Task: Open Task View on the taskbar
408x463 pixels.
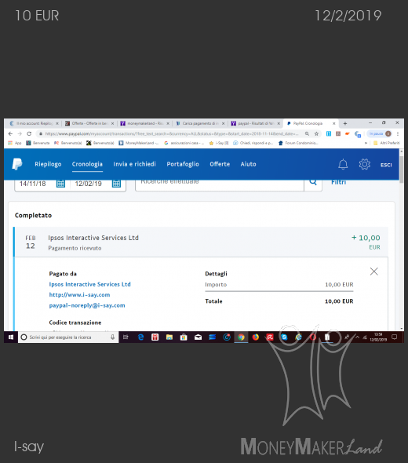Action: click(x=126, y=337)
